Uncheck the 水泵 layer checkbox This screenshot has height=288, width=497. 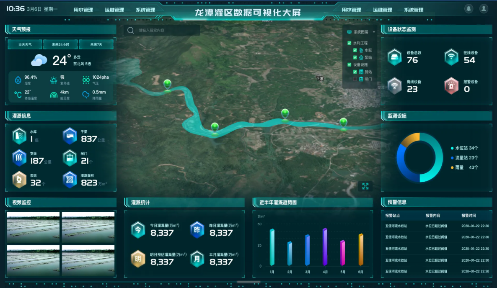tap(355, 50)
